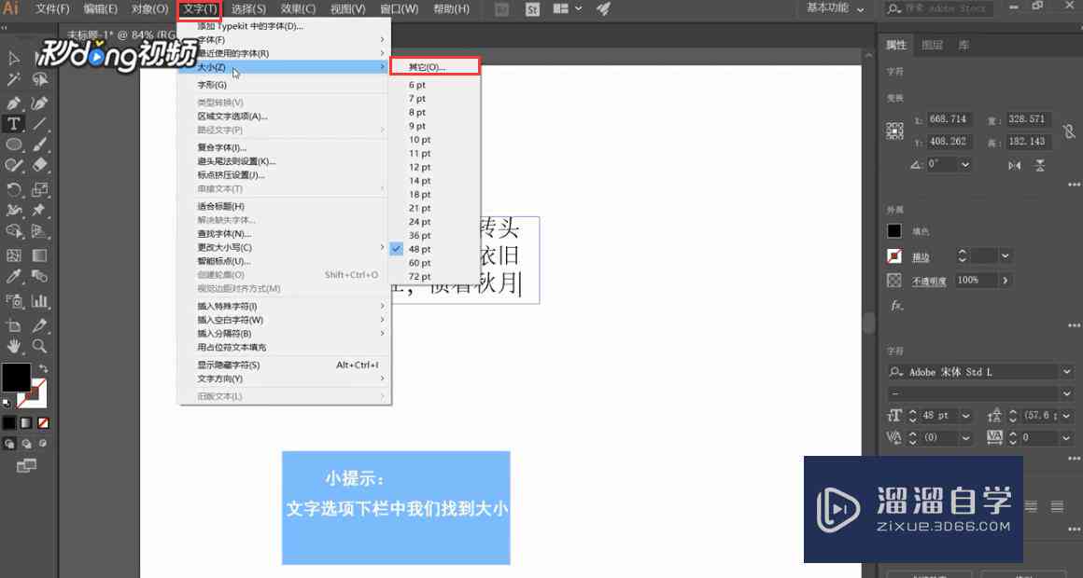Click the GPU rocket icon in top bar
This screenshot has height=578, width=1083.
604,9
